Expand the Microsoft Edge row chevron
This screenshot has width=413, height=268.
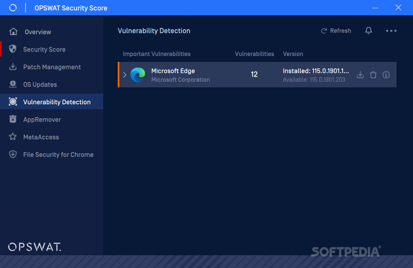pos(125,75)
